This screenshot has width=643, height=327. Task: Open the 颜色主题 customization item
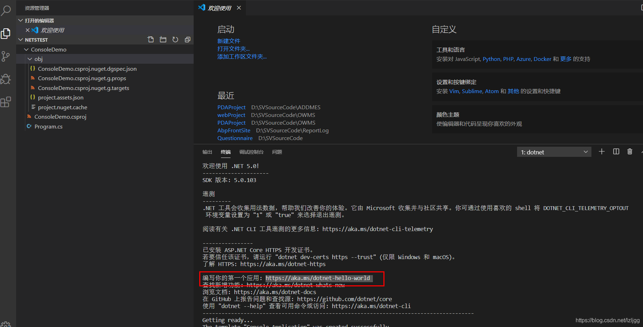[537, 119]
